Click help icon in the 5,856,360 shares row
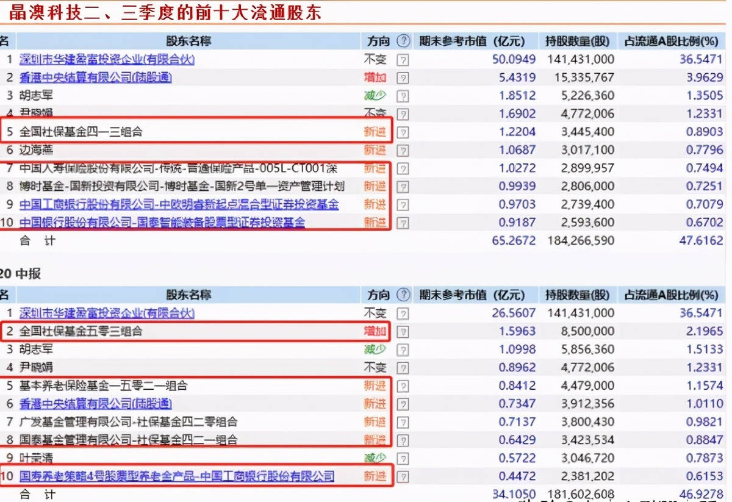This screenshot has width=732, height=502. pos(403,350)
